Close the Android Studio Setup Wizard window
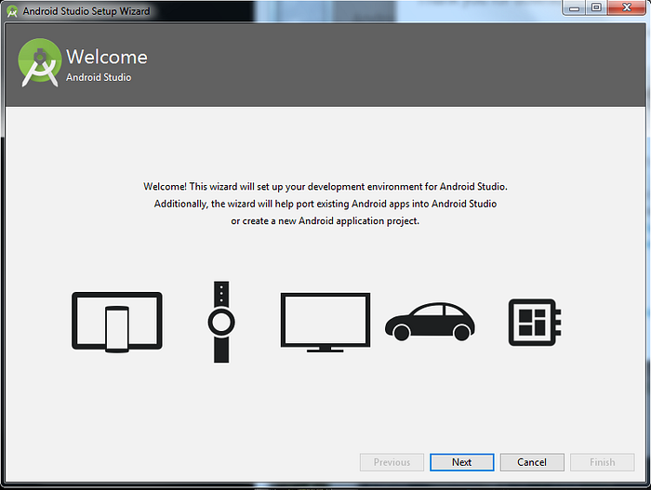This screenshot has width=651, height=490. tap(627, 7)
